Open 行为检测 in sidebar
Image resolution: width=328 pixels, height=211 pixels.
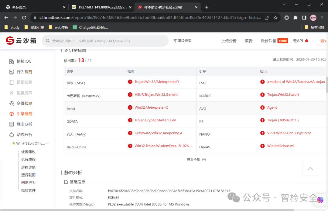pos(21,72)
